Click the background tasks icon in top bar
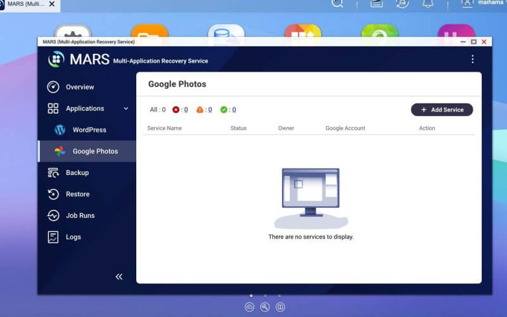Image resolution: width=507 pixels, height=317 pixels. (376, 3)
